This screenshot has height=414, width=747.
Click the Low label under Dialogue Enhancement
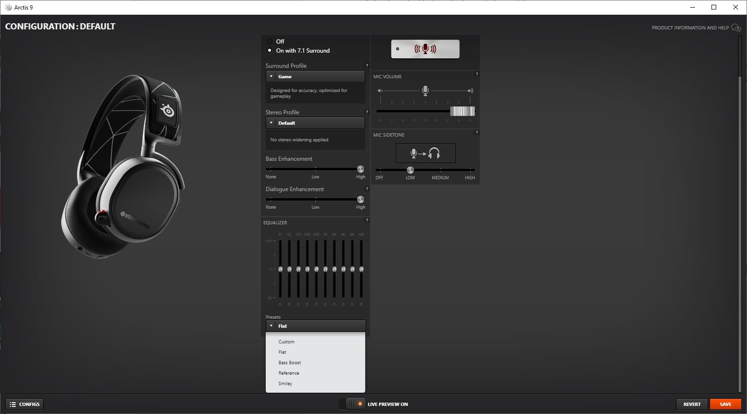[315, 207]
